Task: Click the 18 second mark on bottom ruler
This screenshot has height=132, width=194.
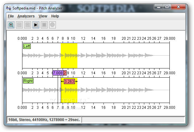Action: (114, 108)
